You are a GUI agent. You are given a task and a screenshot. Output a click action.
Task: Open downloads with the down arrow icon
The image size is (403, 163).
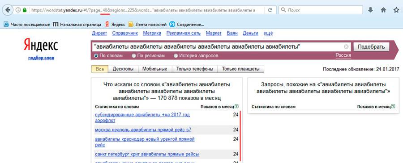pos(370,10)
